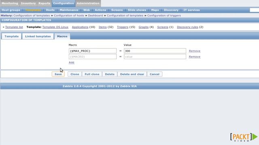Viewport: 259px width, 145px height.
Task: Click the empty value field
Action: (x=155, y=57)
